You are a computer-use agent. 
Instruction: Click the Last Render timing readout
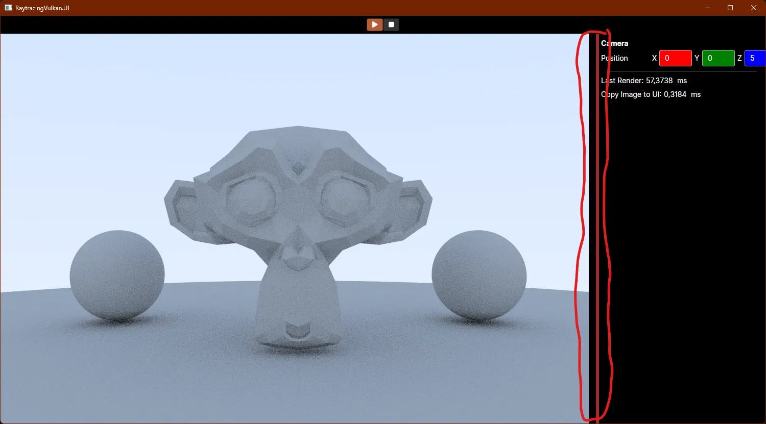[643, 80]
